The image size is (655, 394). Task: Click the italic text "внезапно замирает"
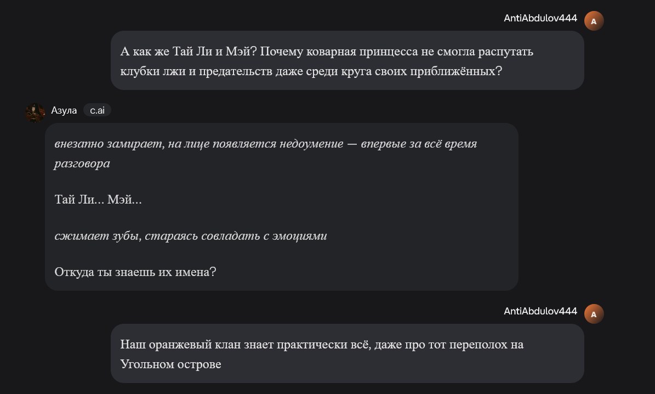[x=109, y=144]
